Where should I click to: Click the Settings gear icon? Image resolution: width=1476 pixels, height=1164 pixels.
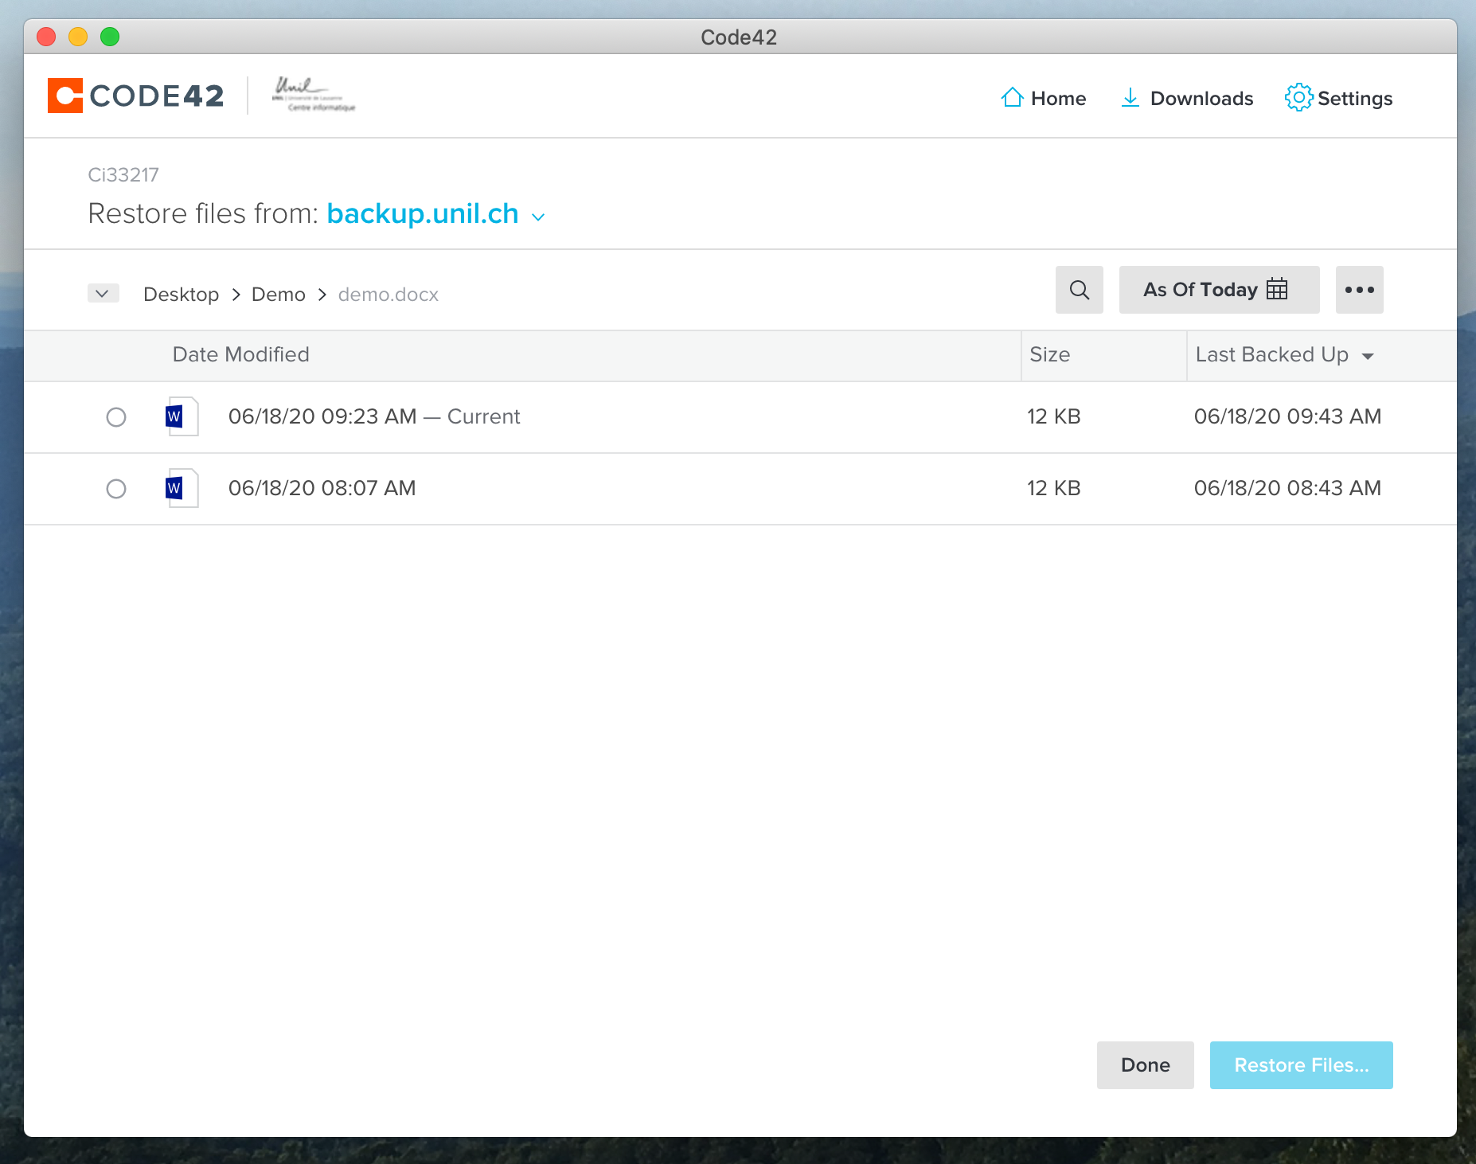click(1298, 97)
